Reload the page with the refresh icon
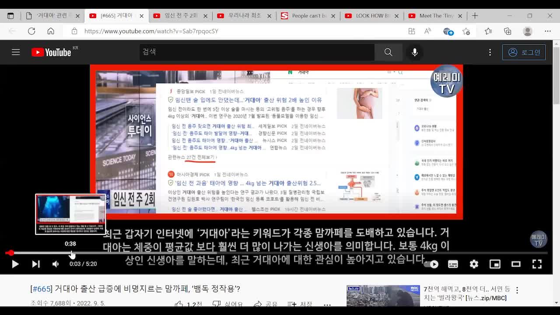This screenshot has height=315, width=560. pyautogui.click(x=31, y=31)
